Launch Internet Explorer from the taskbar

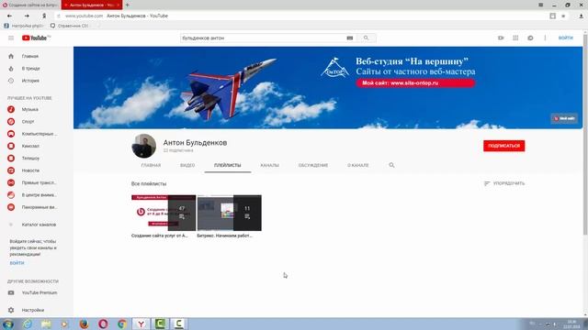point(28,324)
